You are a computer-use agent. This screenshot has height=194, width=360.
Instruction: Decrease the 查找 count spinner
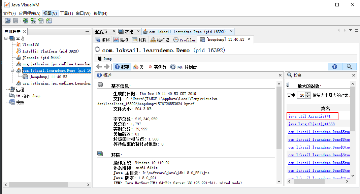tap(308, 97)
